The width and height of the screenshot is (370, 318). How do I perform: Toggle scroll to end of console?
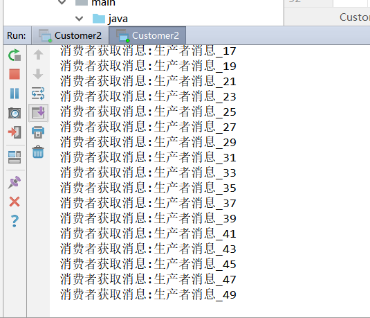tap(38, 113)
